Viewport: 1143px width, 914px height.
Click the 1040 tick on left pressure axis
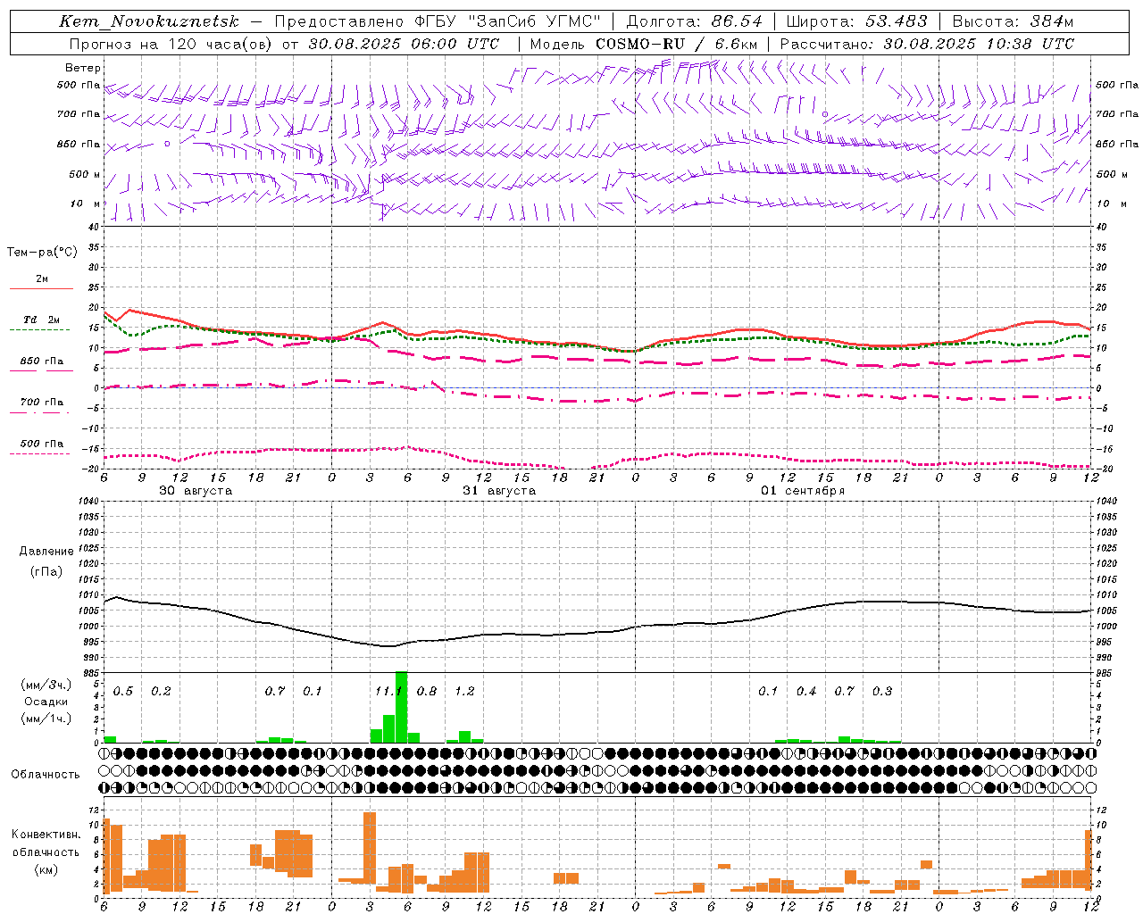point(88,501)
